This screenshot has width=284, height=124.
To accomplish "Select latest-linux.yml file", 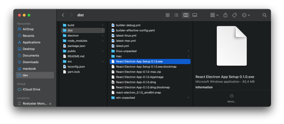I will (x=150, y=36).
